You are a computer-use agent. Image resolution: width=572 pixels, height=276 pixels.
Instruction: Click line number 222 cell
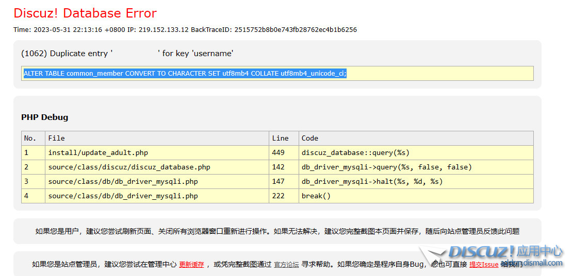(284, 196)
